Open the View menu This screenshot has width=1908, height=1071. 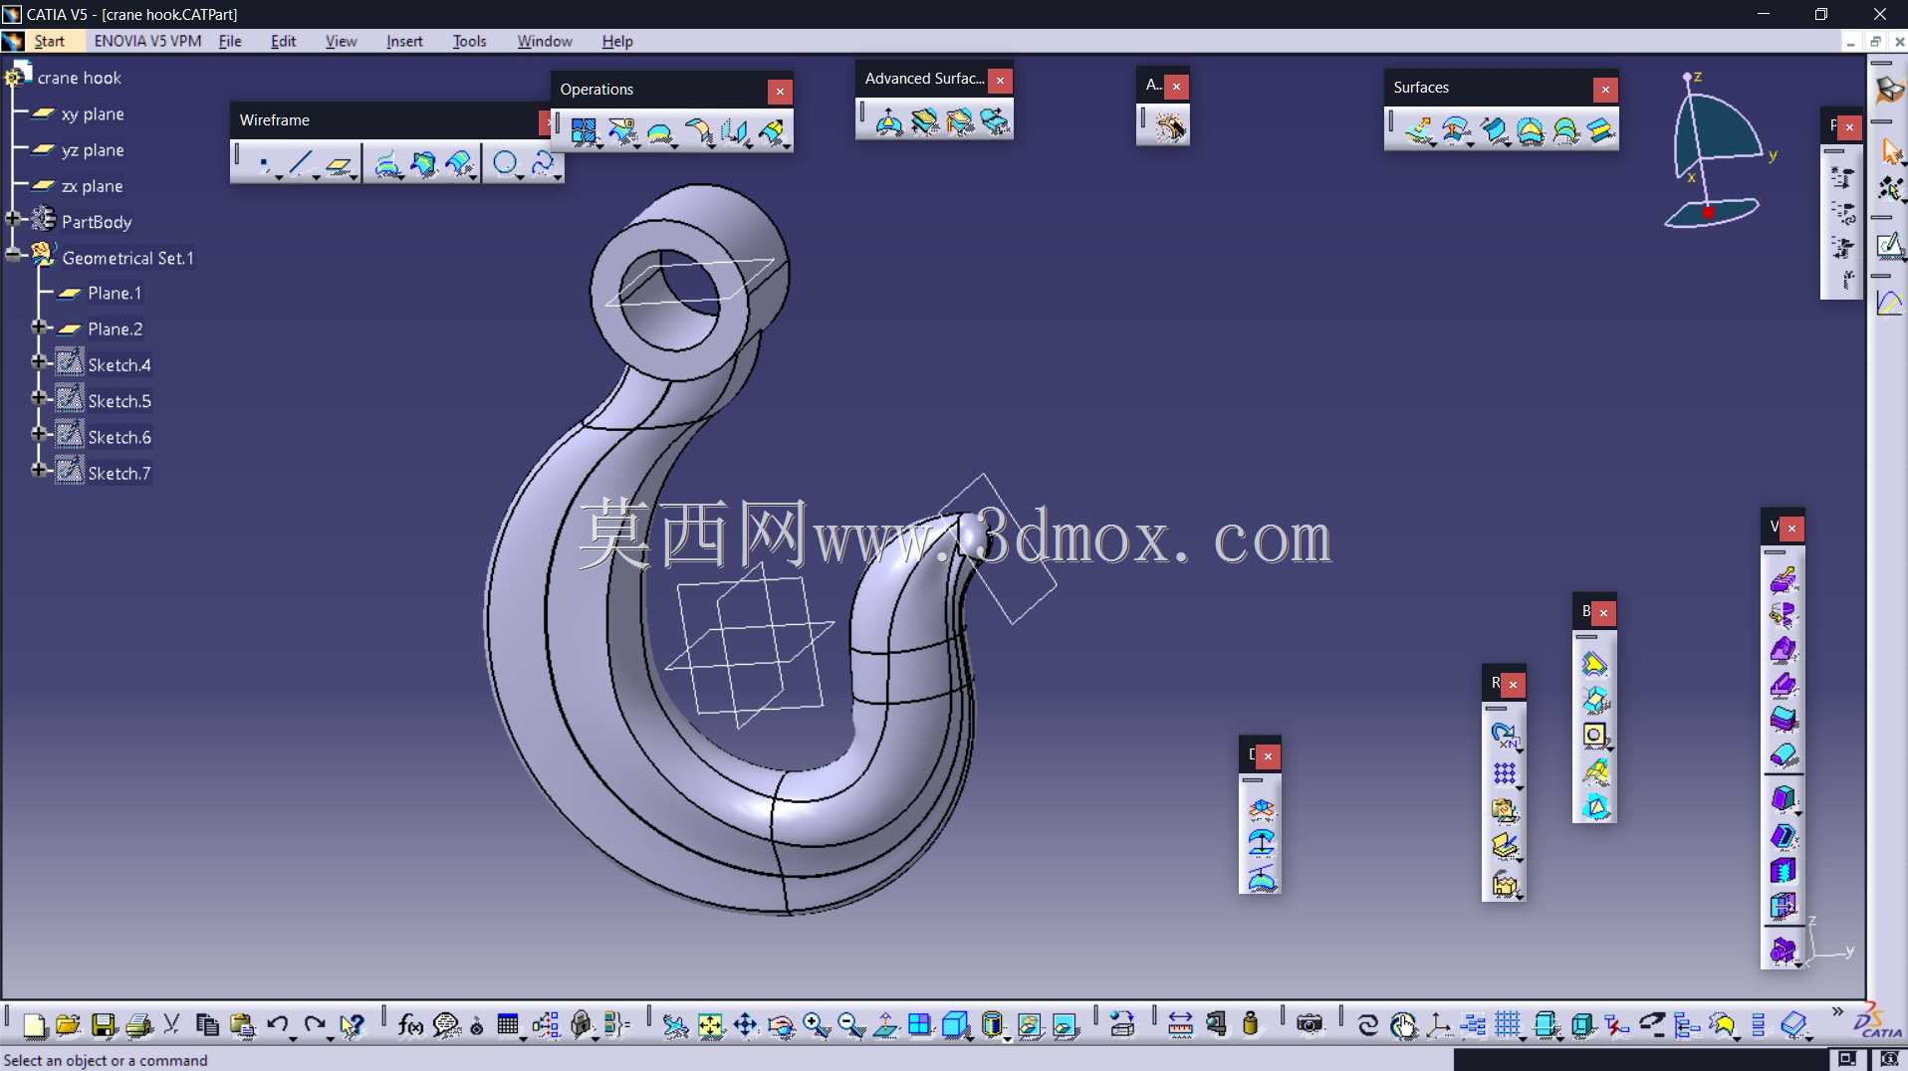point(341,41)
